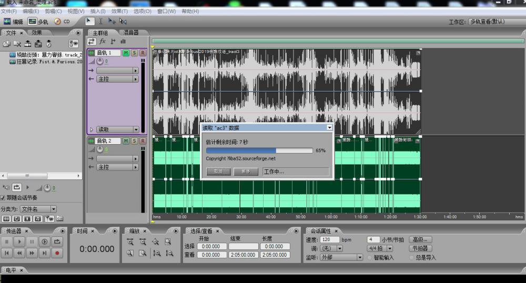Mute track 音轨 2 (M)

click(x=126, y=141)
